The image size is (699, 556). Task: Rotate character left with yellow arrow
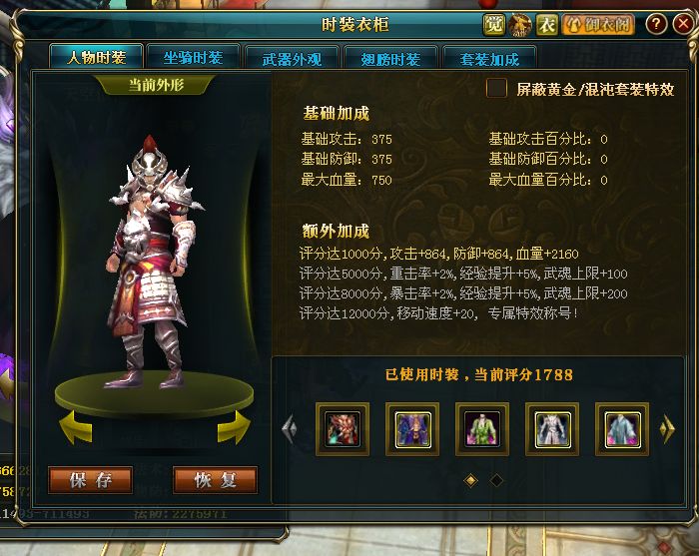click(76, 427)
